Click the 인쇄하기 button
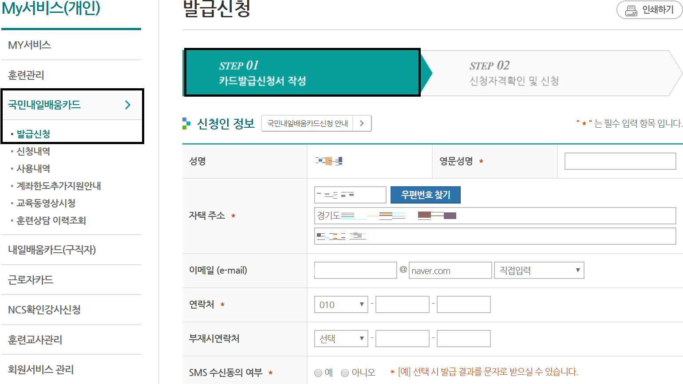Screen dimensions: 683x384 click(x=649, y=10)
